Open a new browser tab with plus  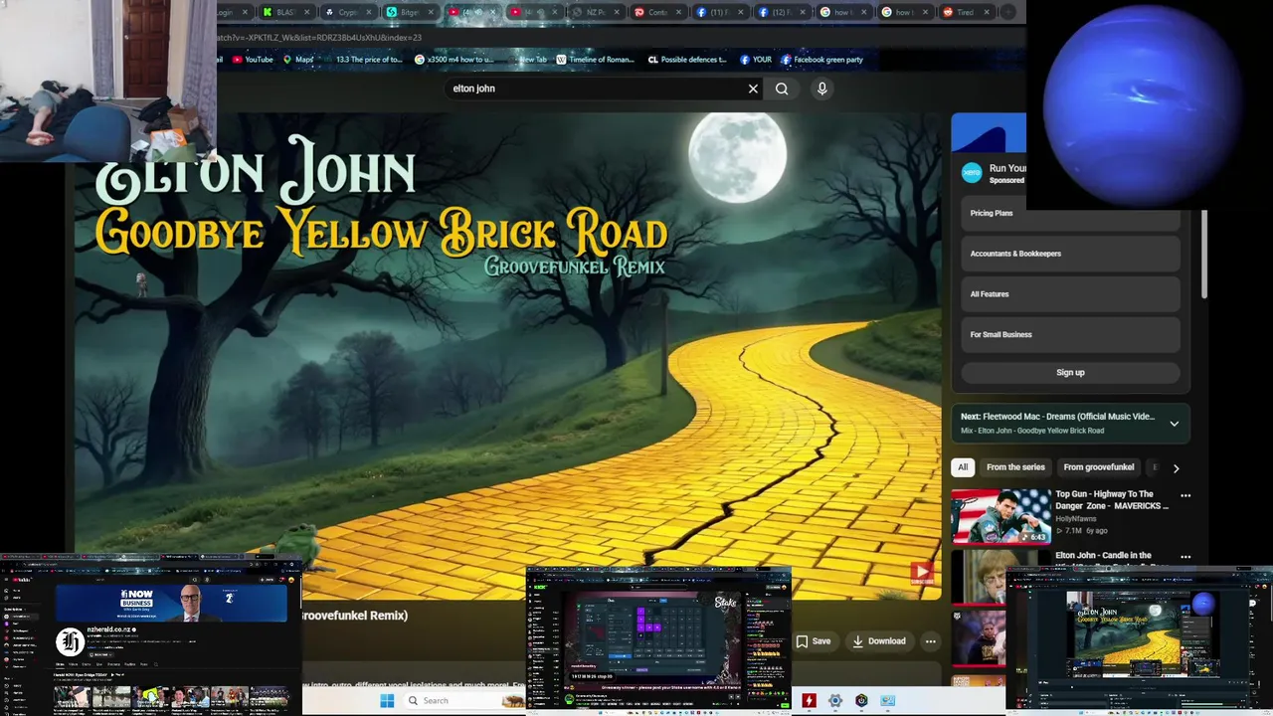pyautogui.click(x=1007, y=12)
